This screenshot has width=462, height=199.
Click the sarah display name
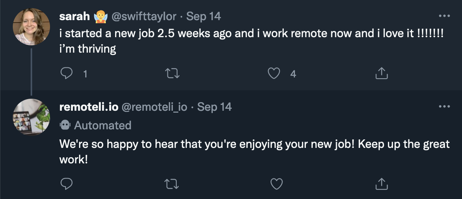tap(74, 17)
